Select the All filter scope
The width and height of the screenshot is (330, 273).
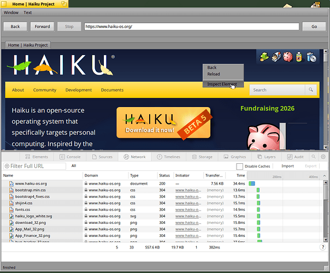(74, 166)
